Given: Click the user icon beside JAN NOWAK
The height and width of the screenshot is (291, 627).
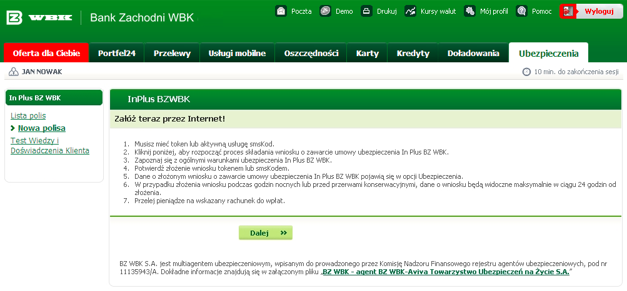Looking at the screenshot, I should (x=14, y=72).
